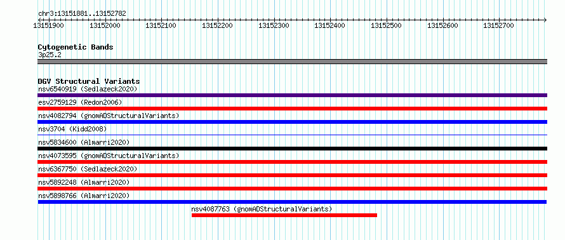
Task: Open the nsv6367750 (Sedlazeck2020) label
Action: (x=88, y=169)
